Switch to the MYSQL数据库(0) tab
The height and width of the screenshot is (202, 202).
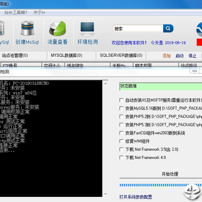[66, 56]
